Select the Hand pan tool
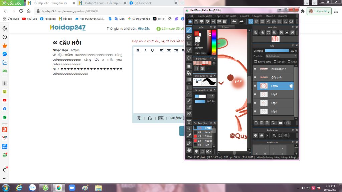 point(189,150)
